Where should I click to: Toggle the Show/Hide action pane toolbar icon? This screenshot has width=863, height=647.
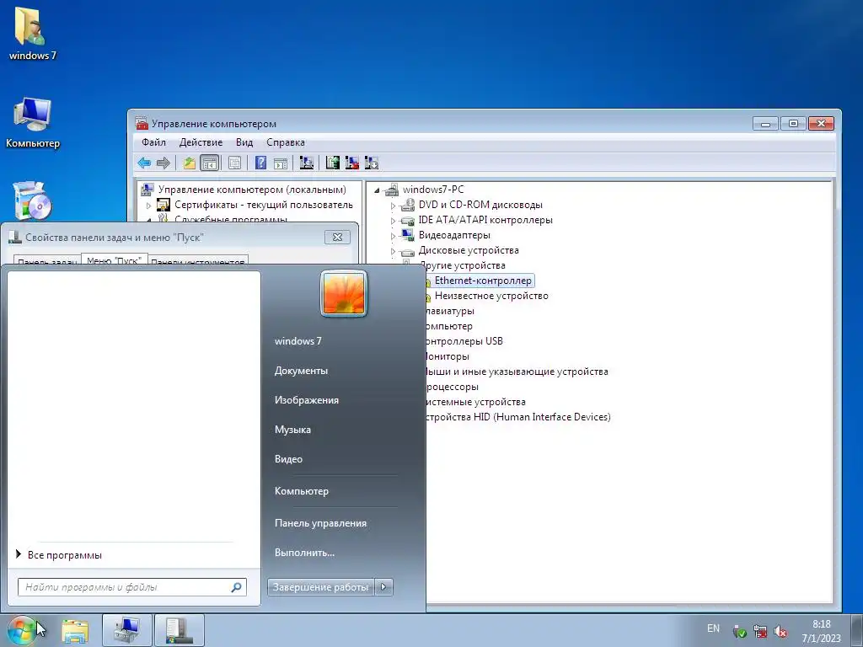coord(281,163)
